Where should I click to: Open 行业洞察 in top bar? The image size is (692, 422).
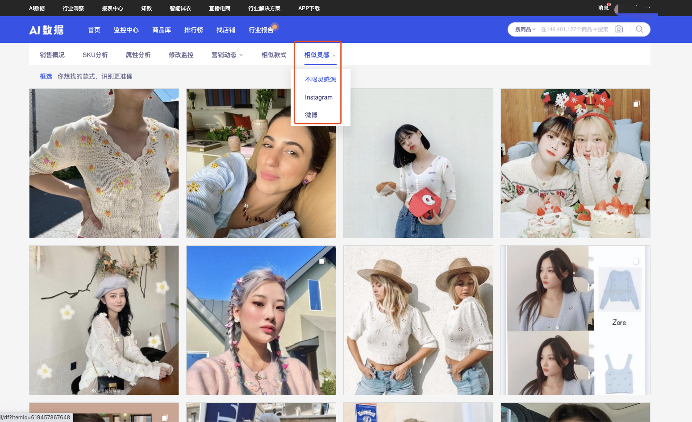[73, 8]
